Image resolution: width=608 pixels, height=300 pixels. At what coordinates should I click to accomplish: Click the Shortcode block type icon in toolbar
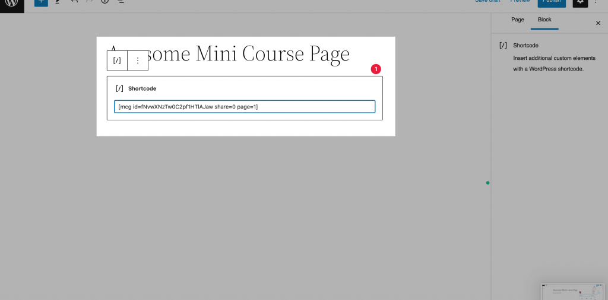[x=117, y=60]
